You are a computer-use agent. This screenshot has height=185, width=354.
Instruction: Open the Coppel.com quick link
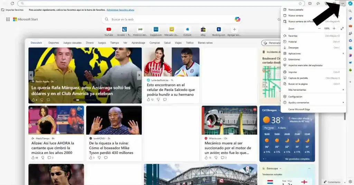click(156, 31)
